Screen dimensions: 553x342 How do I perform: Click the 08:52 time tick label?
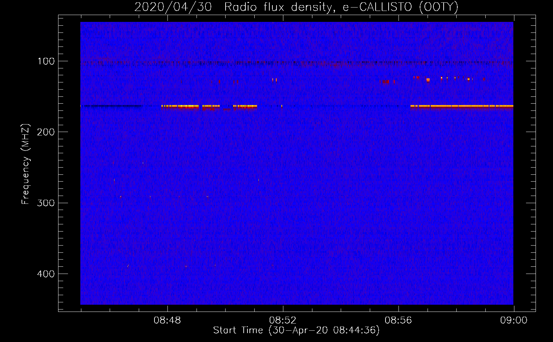pos(283,320)
